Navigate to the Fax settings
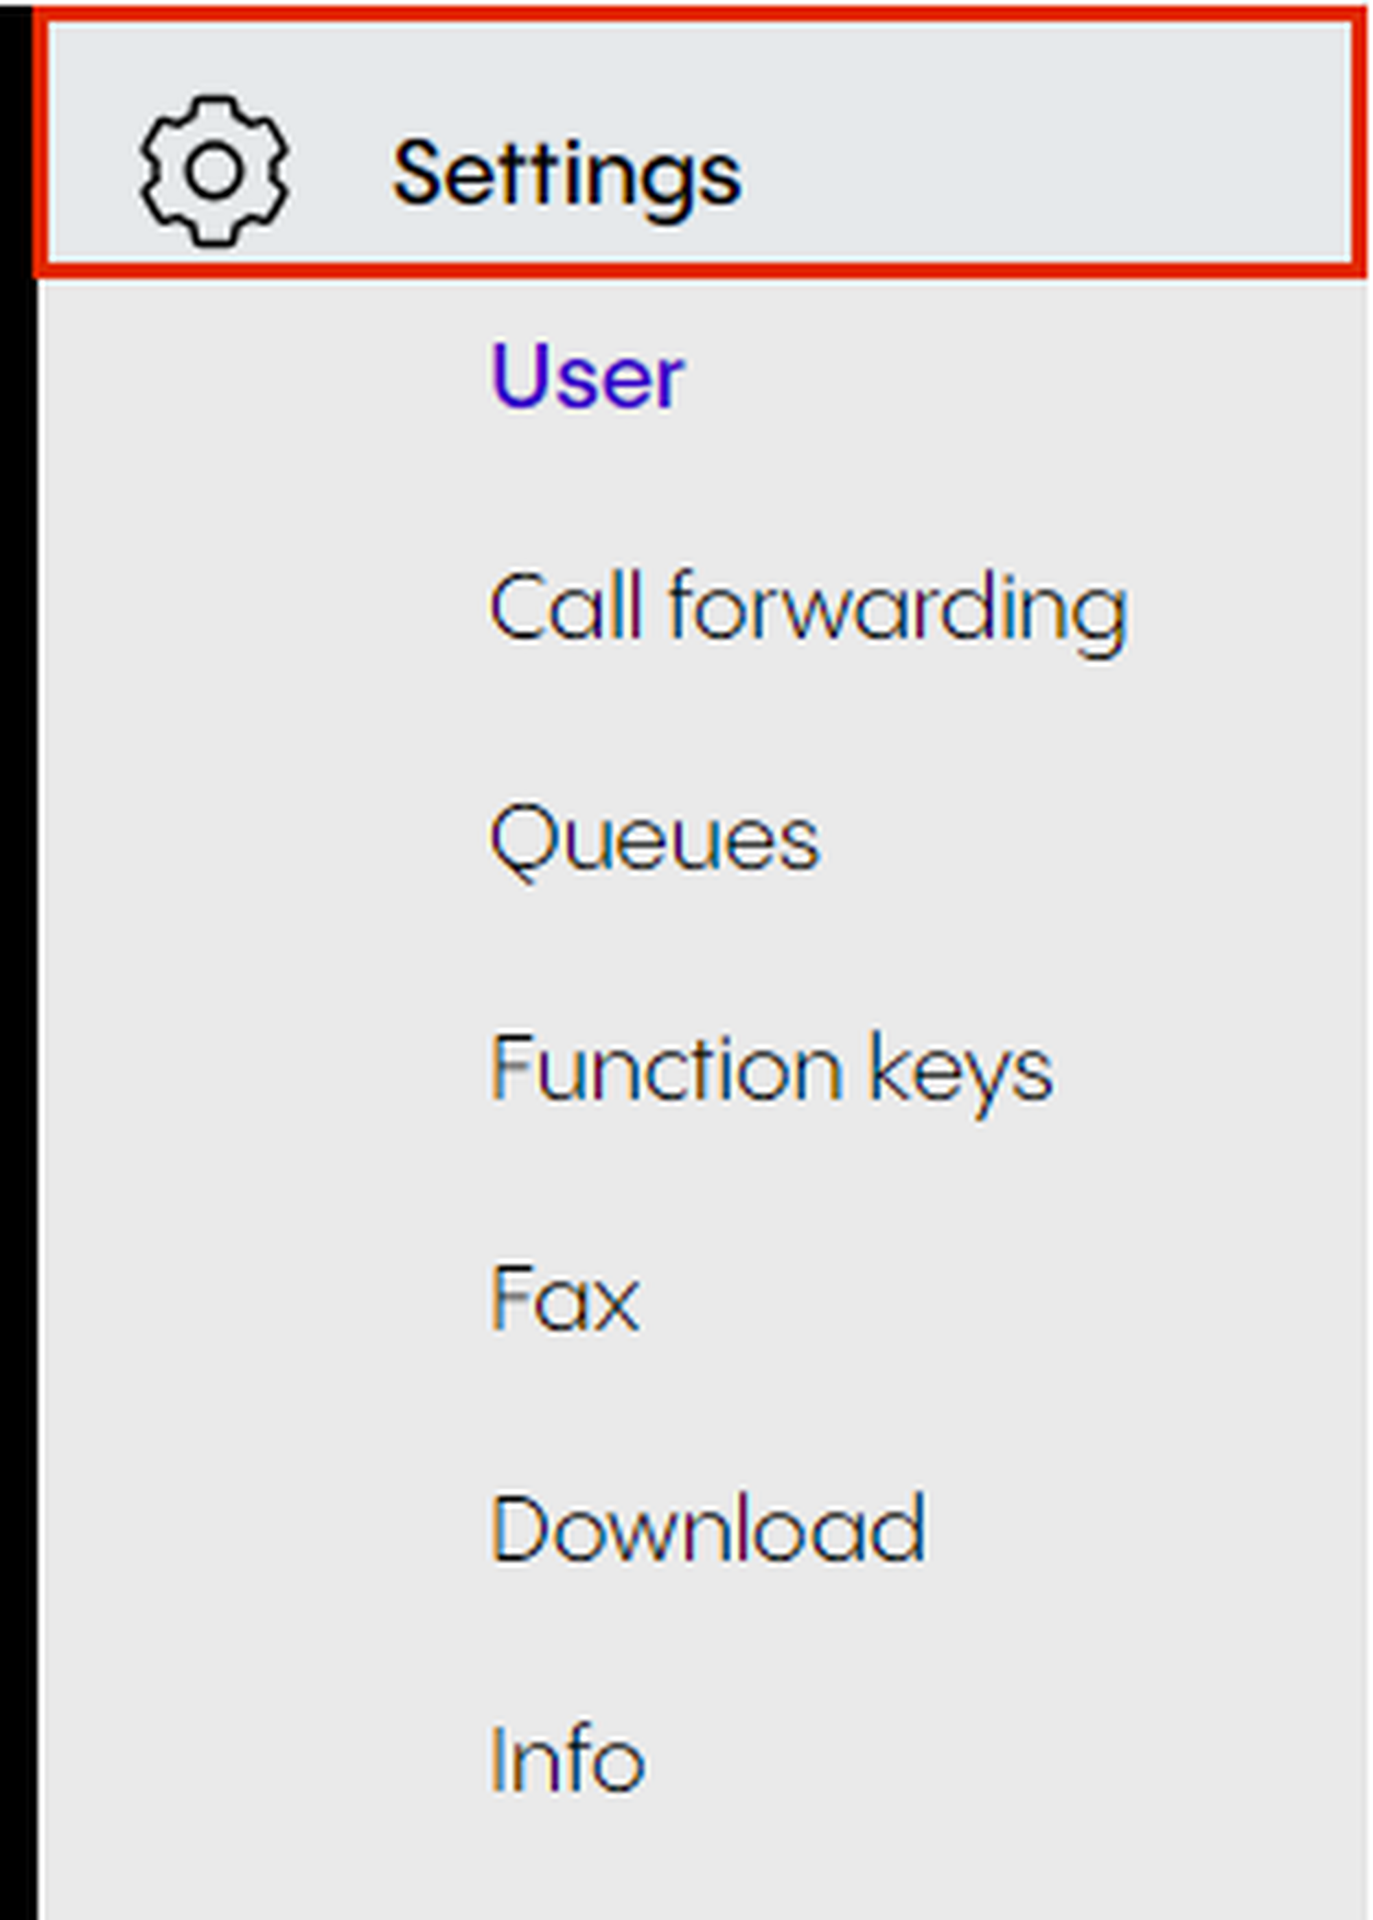Image resolution: width=1373 pixels, height=1920 pixels. point(565,1300)
